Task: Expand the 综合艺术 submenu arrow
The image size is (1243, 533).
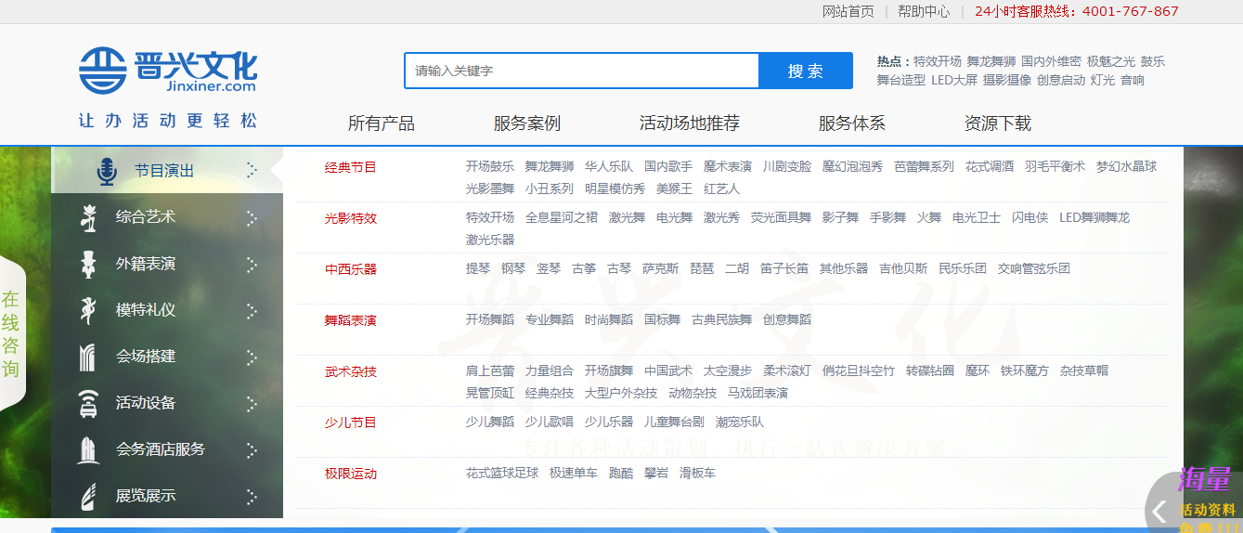Action: click(252, 217)
